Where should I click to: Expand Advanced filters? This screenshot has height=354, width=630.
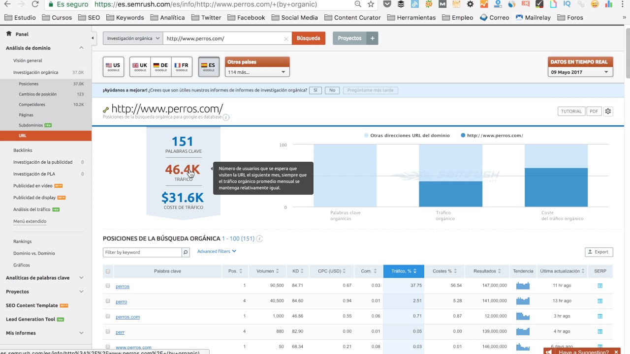point(217,251)
